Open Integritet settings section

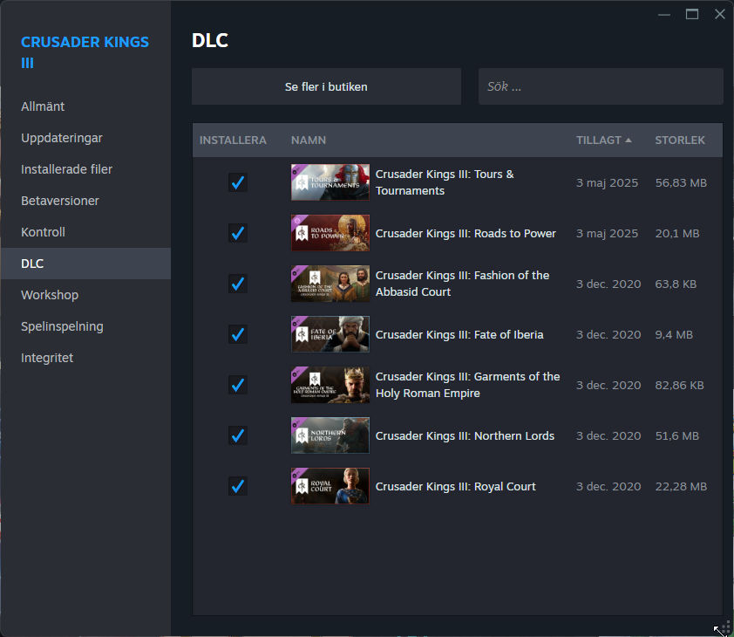click(85, 358)
